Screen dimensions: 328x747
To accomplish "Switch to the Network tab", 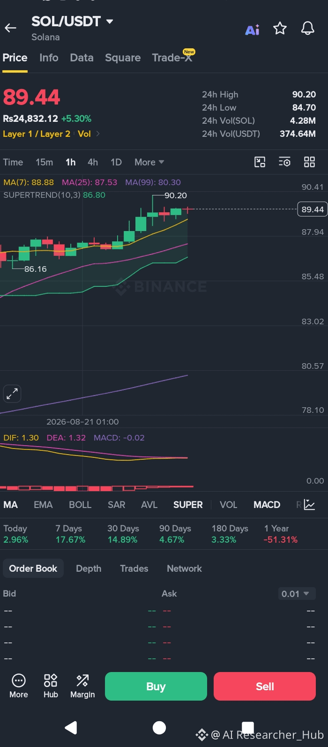I will [184, 568].
